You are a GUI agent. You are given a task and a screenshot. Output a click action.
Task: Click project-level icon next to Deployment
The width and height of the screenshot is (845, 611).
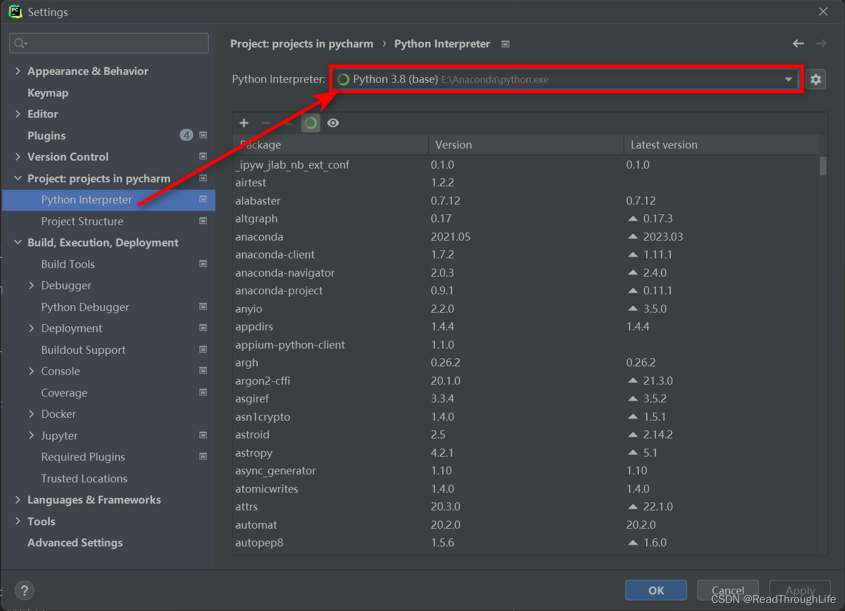point(203,328)
